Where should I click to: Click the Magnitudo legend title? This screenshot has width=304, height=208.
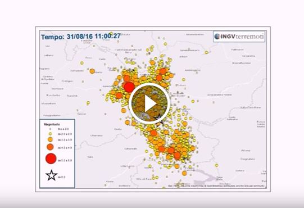[x=52, y=124]
